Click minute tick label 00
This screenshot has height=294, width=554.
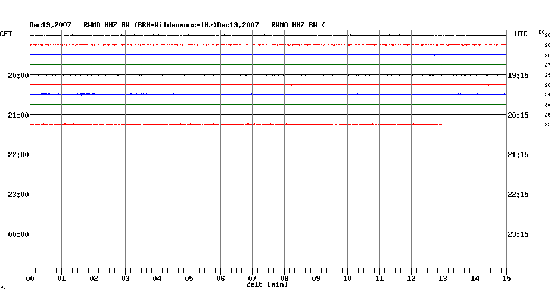(x=30, y=279)
